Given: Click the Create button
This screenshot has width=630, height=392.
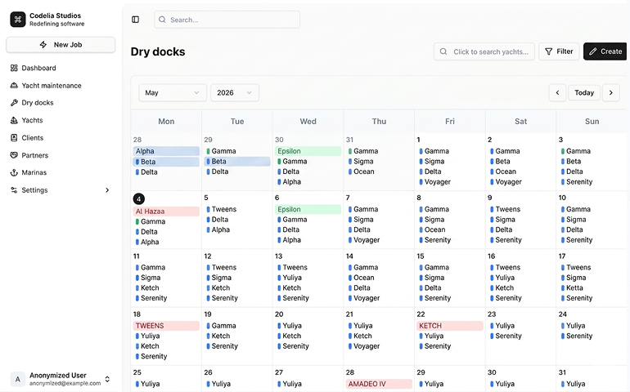Looking at the screenshot, I should coord(605,51).
